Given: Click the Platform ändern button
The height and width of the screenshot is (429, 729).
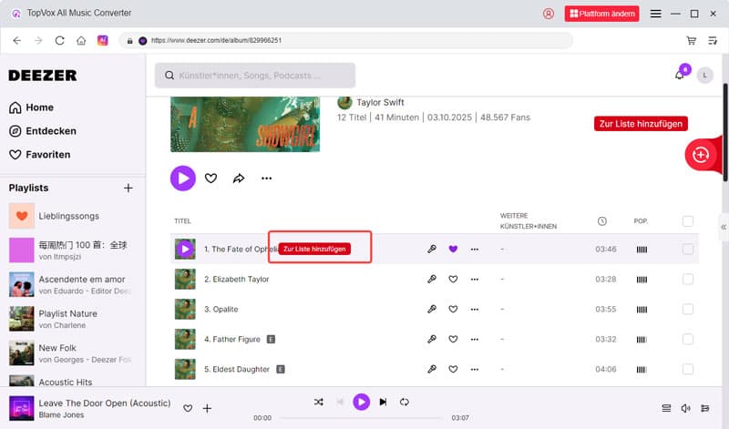Looking at the screenshot, I should tap(601, 14).
